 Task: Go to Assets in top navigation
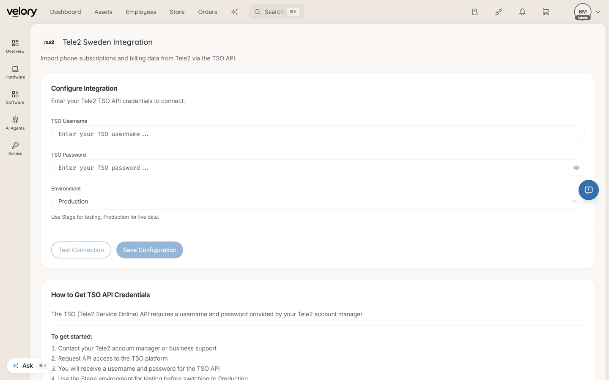[103, 12]
